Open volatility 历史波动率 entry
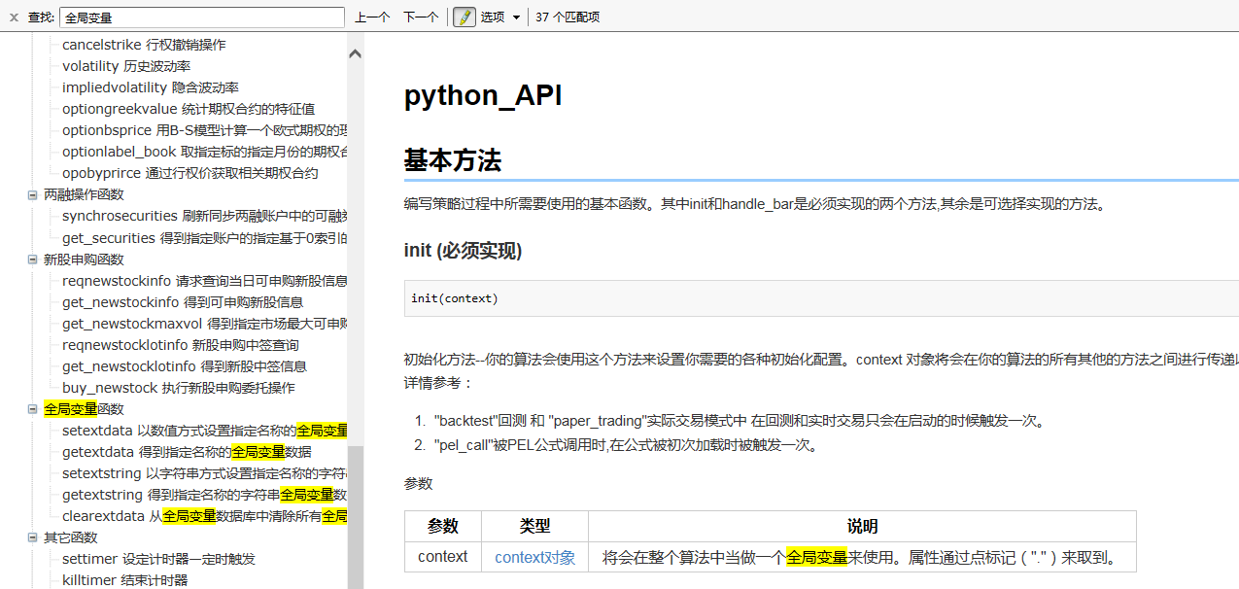 (x=126, y=66)
